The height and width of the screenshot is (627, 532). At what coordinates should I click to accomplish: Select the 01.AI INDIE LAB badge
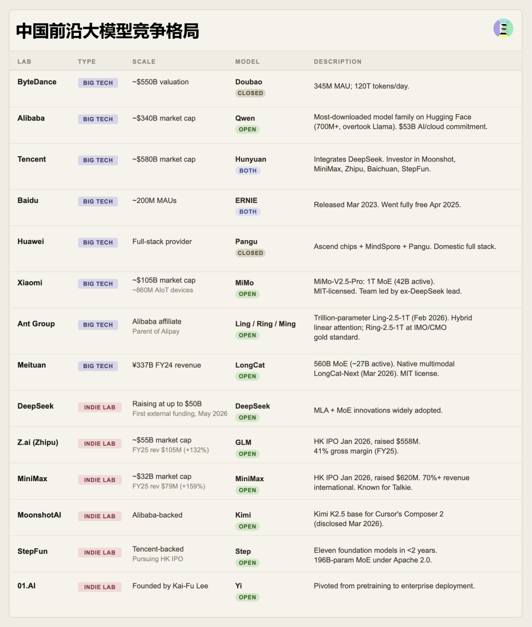tap(100, 587)
